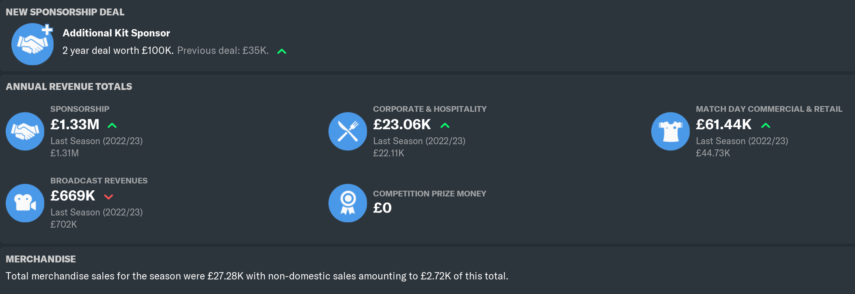Click the Additional Kit Sponsor handshake icon
Viewport: 855px width, 294px height.
(x=32, y=44)
